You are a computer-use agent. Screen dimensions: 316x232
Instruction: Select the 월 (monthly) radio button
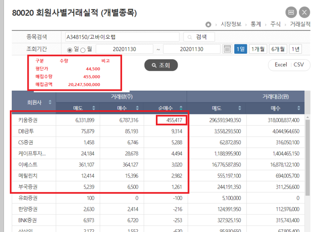point(83,49)
